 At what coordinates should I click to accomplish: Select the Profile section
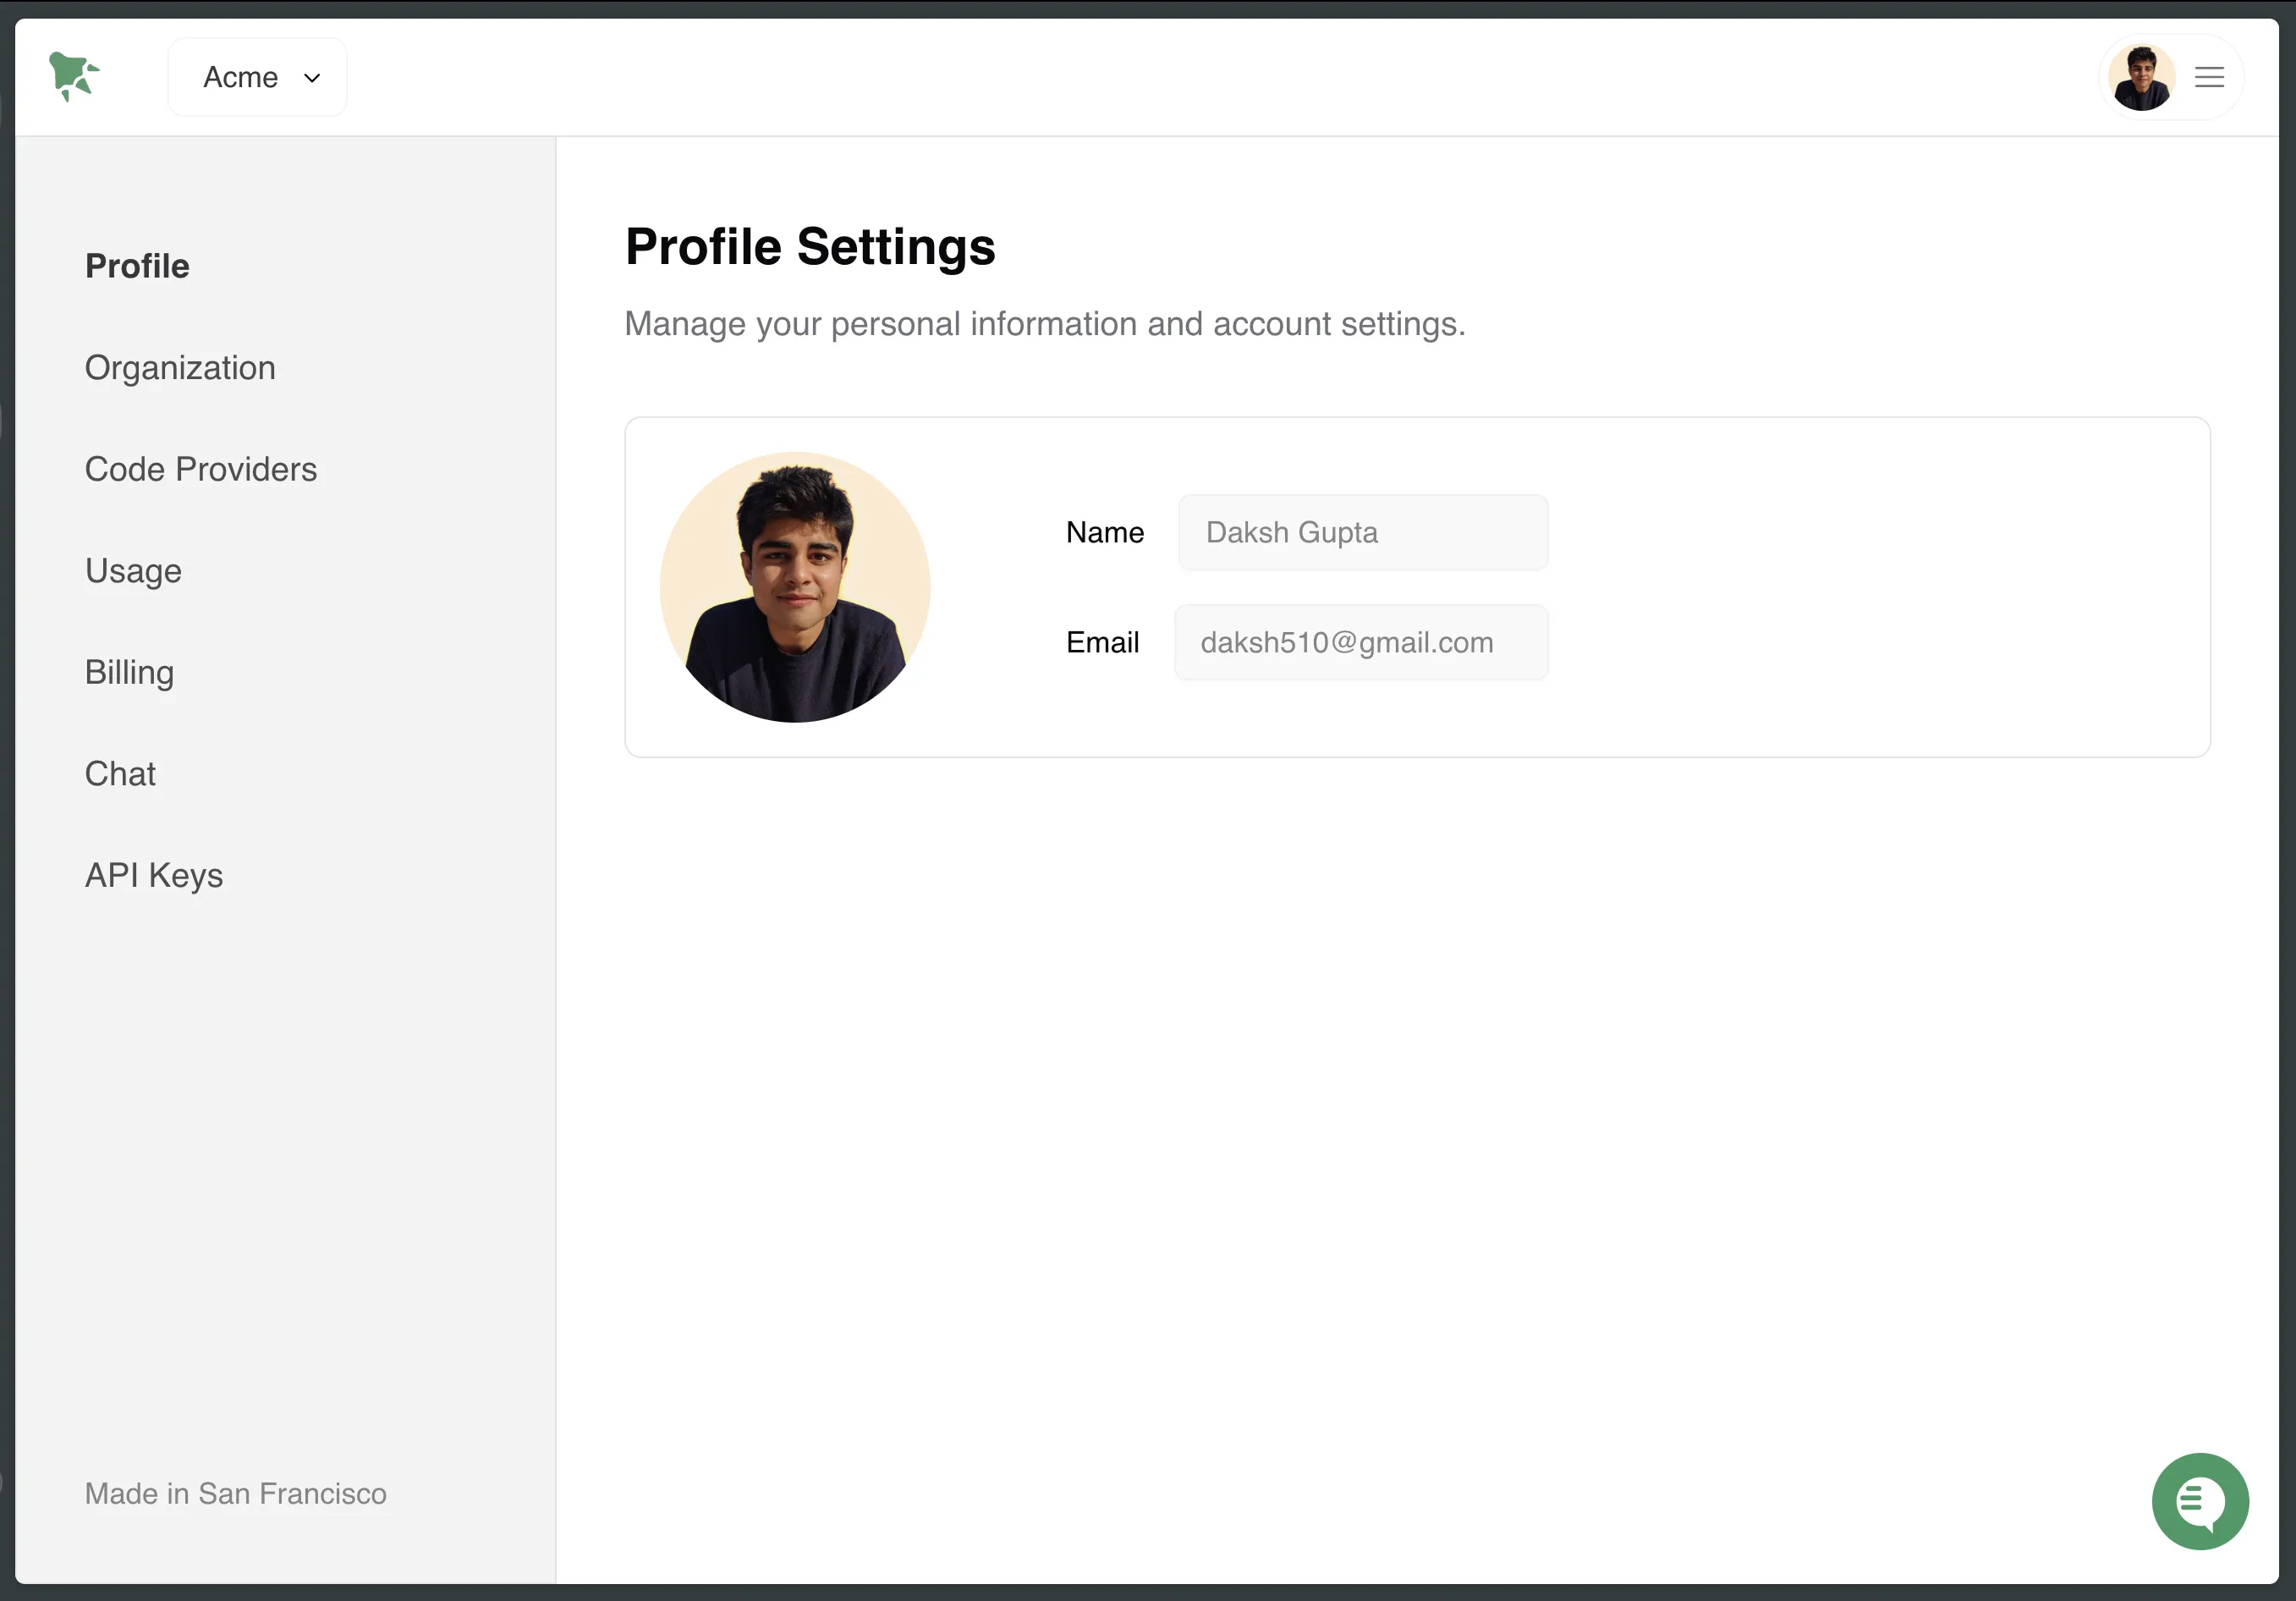click(x=137, y=265)
